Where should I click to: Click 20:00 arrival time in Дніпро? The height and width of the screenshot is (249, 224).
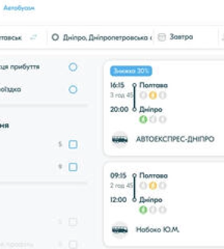point(119,110)
